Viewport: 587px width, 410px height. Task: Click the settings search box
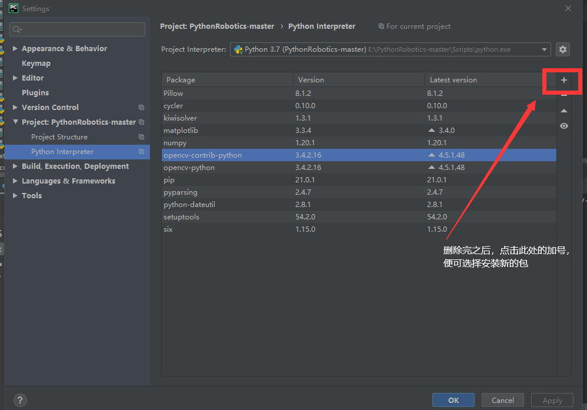[76, 29]
